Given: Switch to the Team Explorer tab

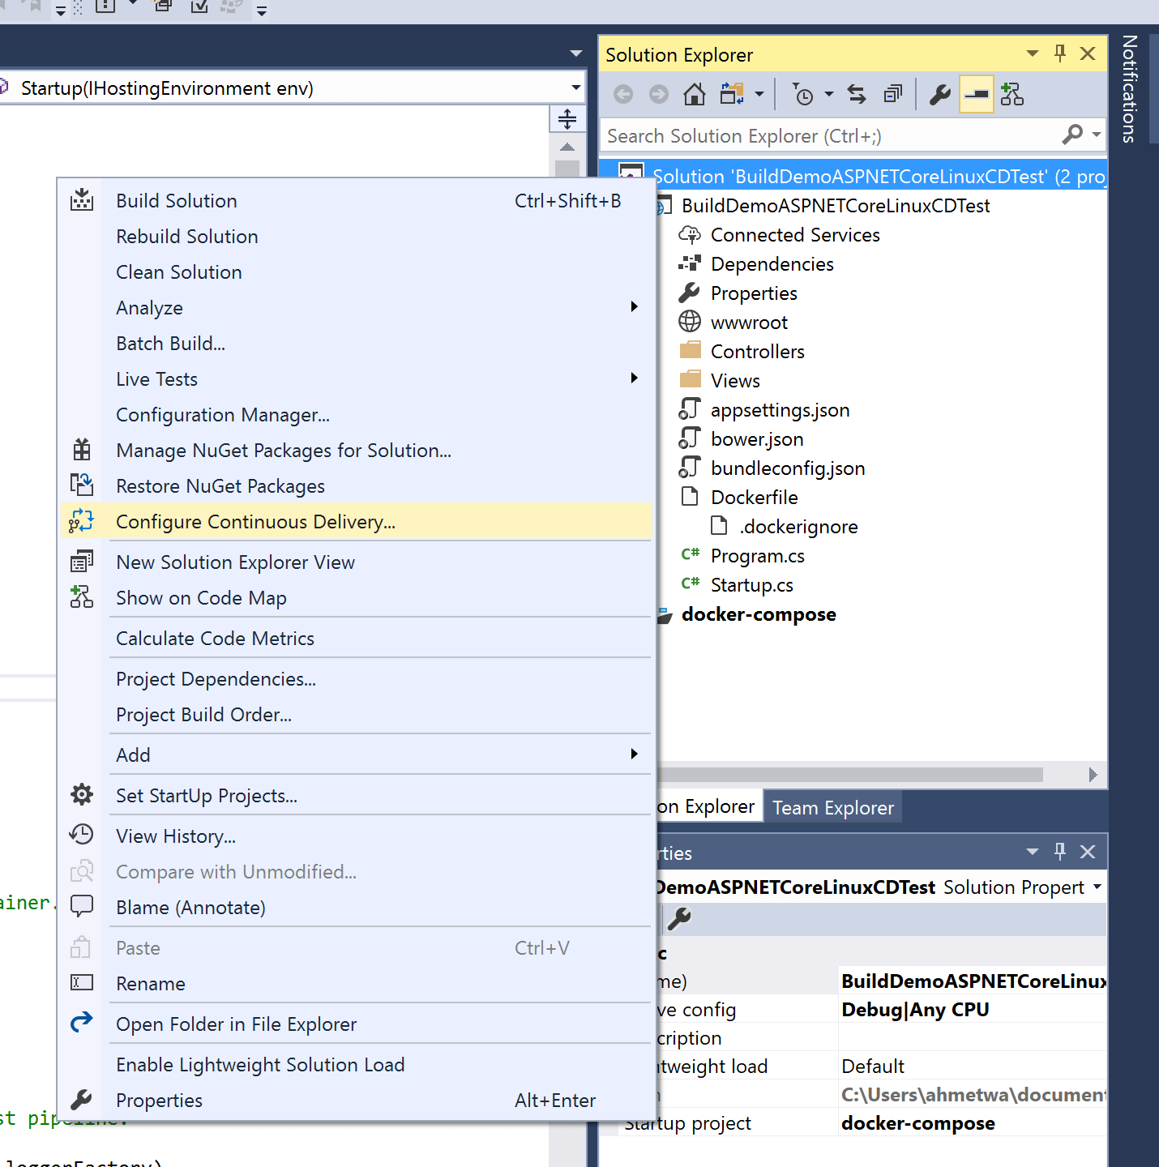Looking at the screenshot, I should 832,806.
